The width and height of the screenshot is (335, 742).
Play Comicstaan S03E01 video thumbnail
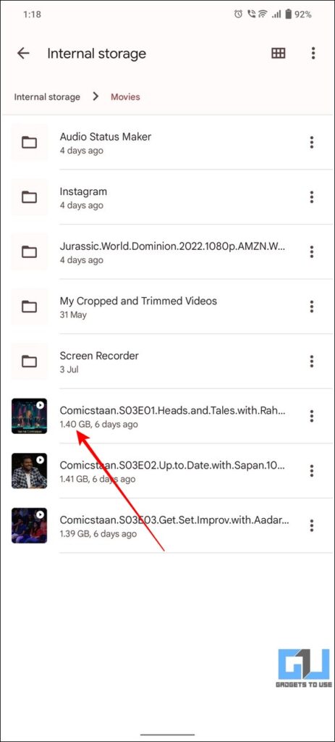point(29,417)
